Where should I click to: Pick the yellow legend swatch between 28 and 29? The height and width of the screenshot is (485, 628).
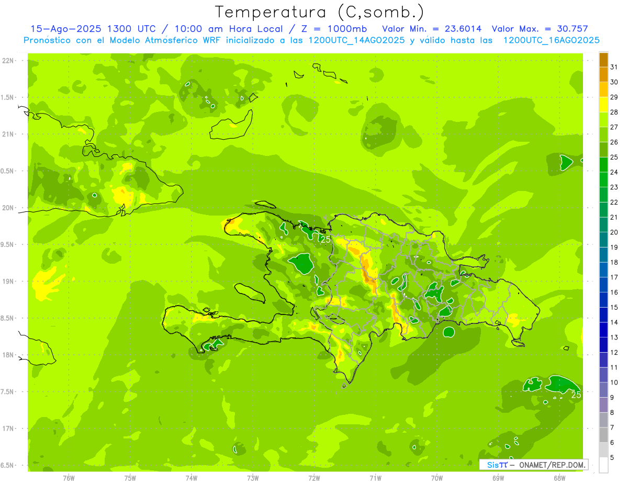(603, 105)
